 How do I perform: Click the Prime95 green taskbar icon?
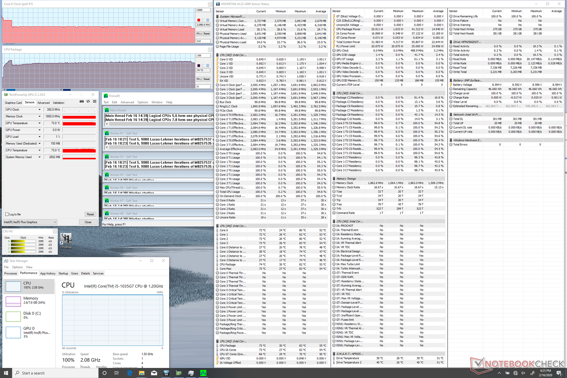pyautogui.click(x=203, y=373)
